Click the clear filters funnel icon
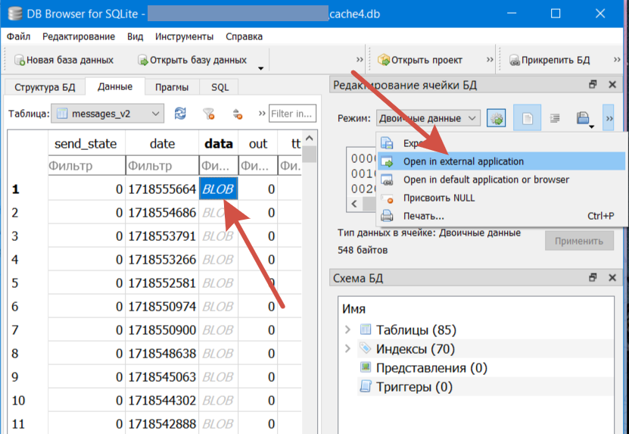 point(208,114)
